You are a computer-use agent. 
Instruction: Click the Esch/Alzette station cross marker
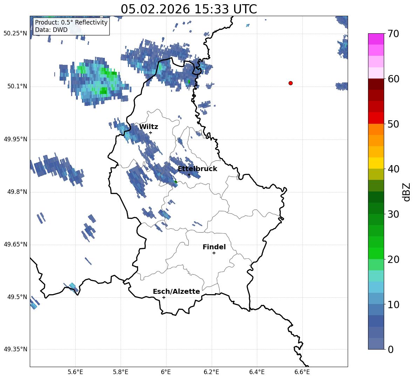[164, 297]
